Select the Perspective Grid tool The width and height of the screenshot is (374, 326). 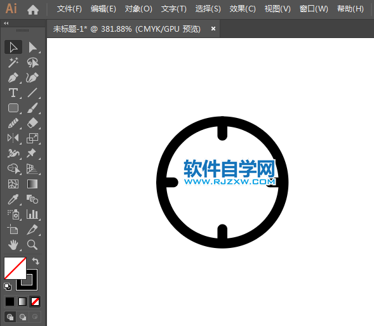(32, 169)
